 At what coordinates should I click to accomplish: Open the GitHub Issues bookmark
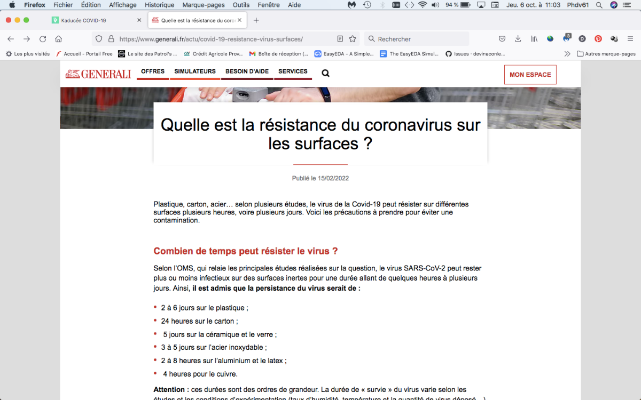pos(475,54)
